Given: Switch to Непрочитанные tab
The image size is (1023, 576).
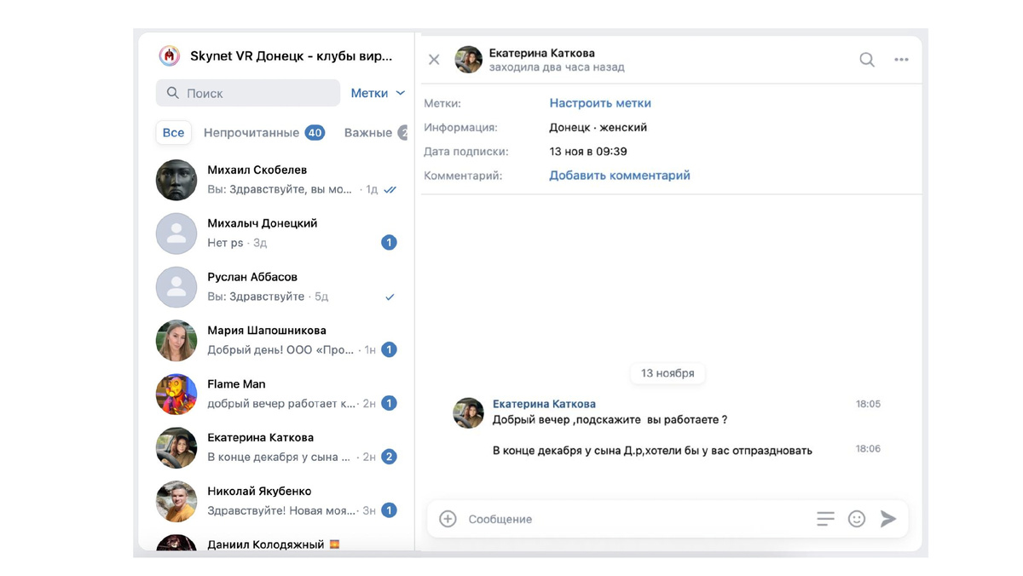Looking at the screenshot, I should click(x=263, y=133).
